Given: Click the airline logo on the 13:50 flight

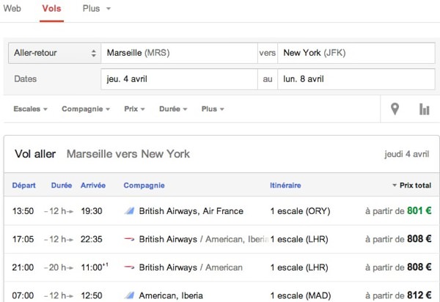Looking at the screenshot, I should 129,211.
